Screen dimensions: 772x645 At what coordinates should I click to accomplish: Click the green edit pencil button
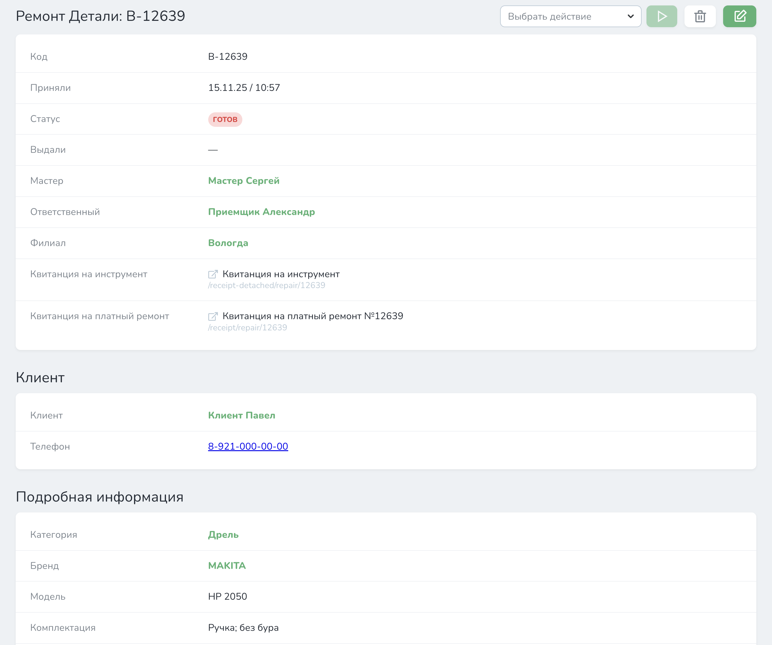pos(739,17)
